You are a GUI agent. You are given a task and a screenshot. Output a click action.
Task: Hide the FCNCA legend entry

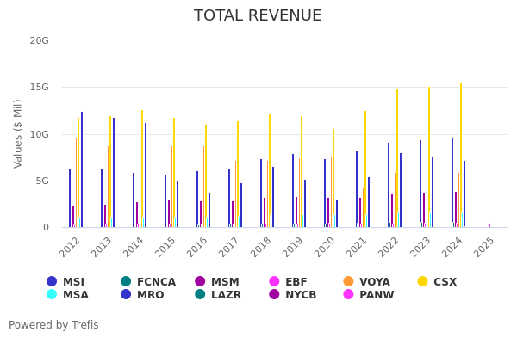pos(147,282)
